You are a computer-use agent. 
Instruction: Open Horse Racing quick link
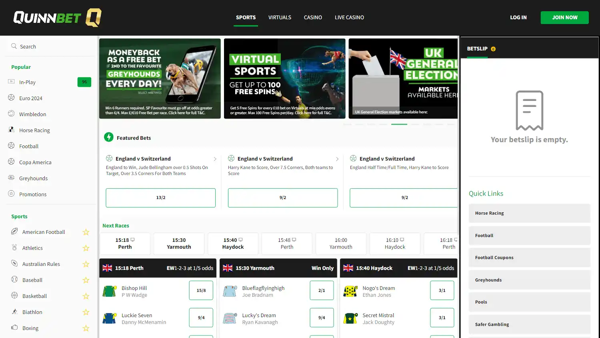coord(530,213)
